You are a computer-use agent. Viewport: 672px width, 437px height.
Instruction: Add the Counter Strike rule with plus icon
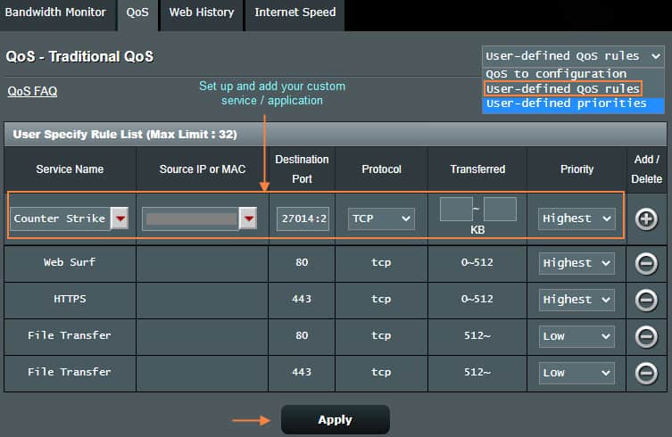646,219
